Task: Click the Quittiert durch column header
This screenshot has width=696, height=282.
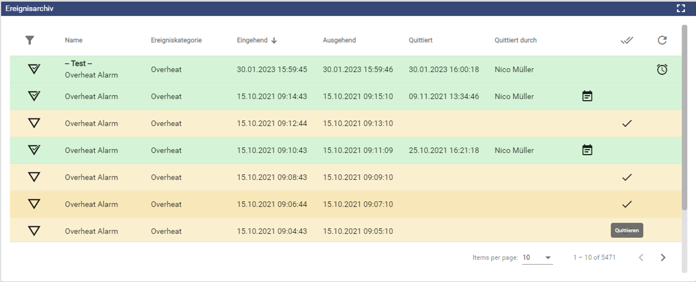Action: [x=515, y=40]
